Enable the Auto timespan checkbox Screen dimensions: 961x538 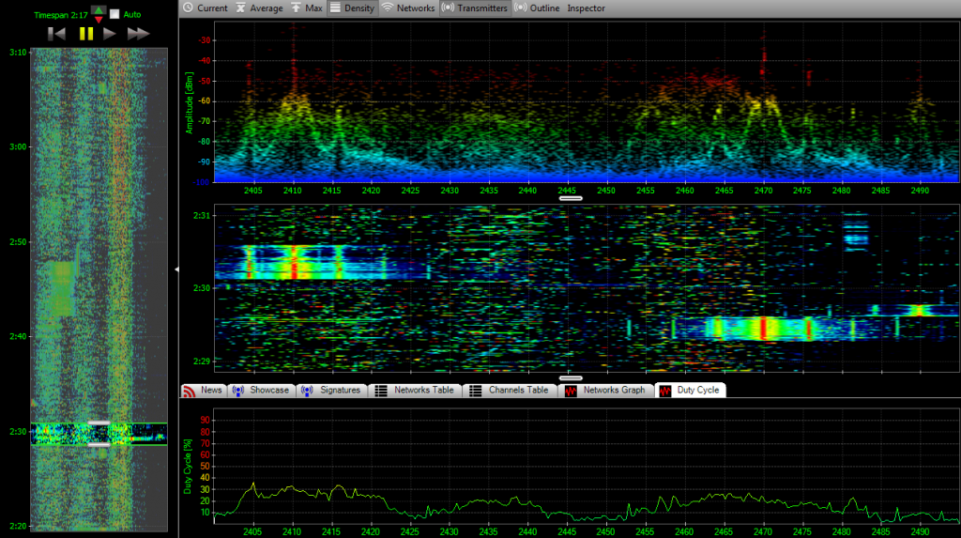[x=114, y=15]
